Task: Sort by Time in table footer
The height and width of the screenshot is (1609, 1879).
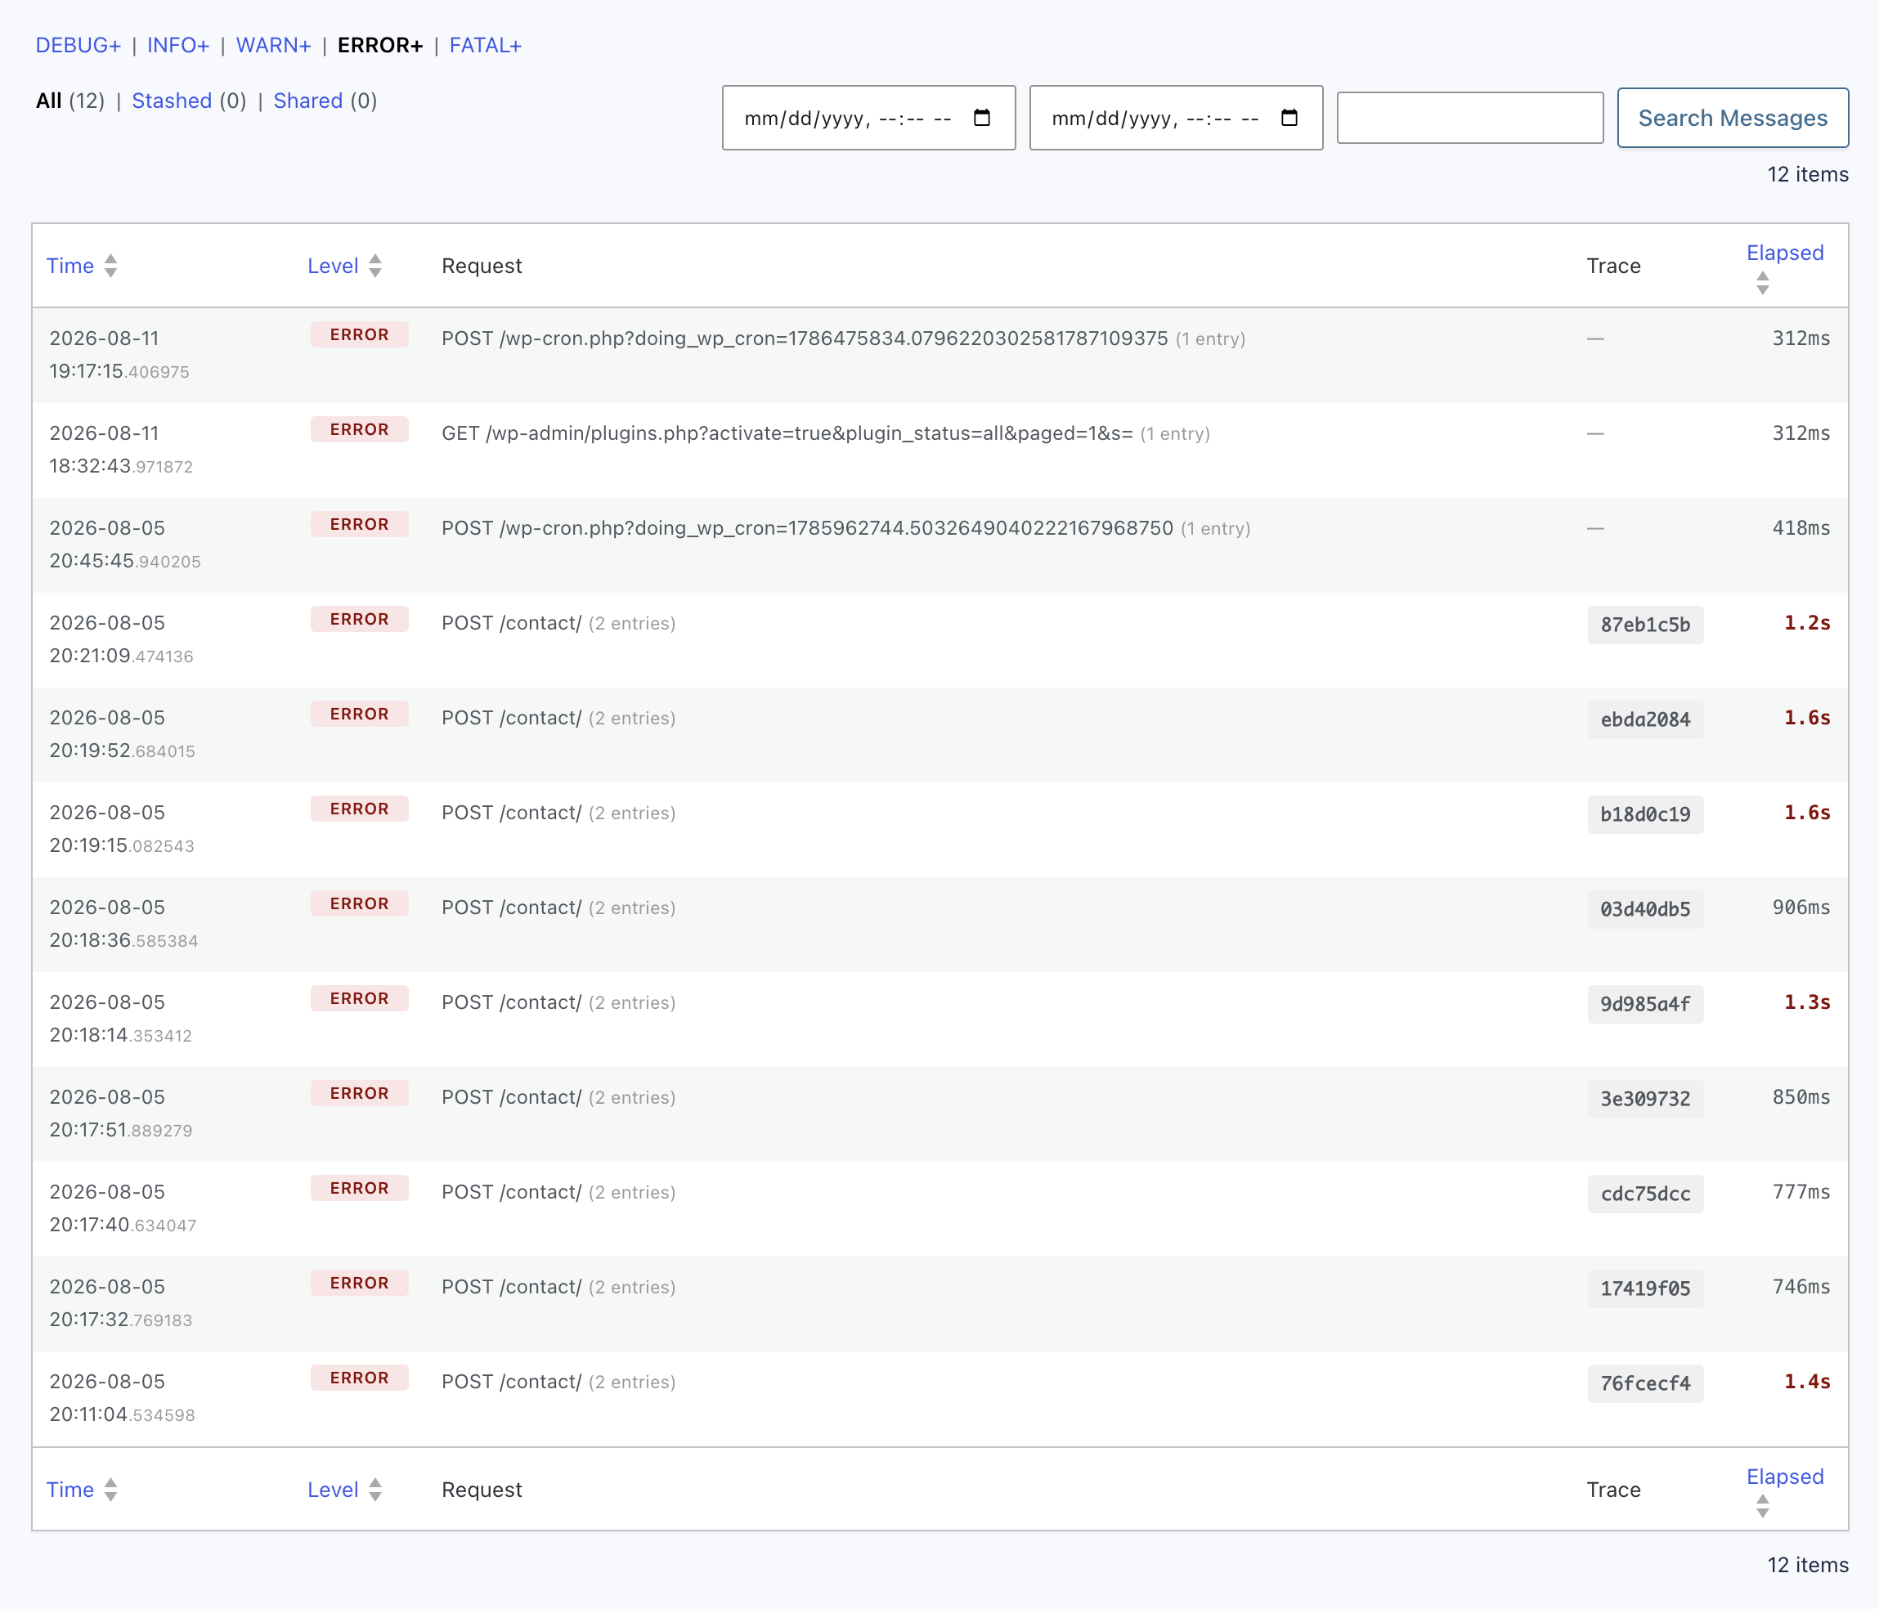Action: coord(82,1490)
